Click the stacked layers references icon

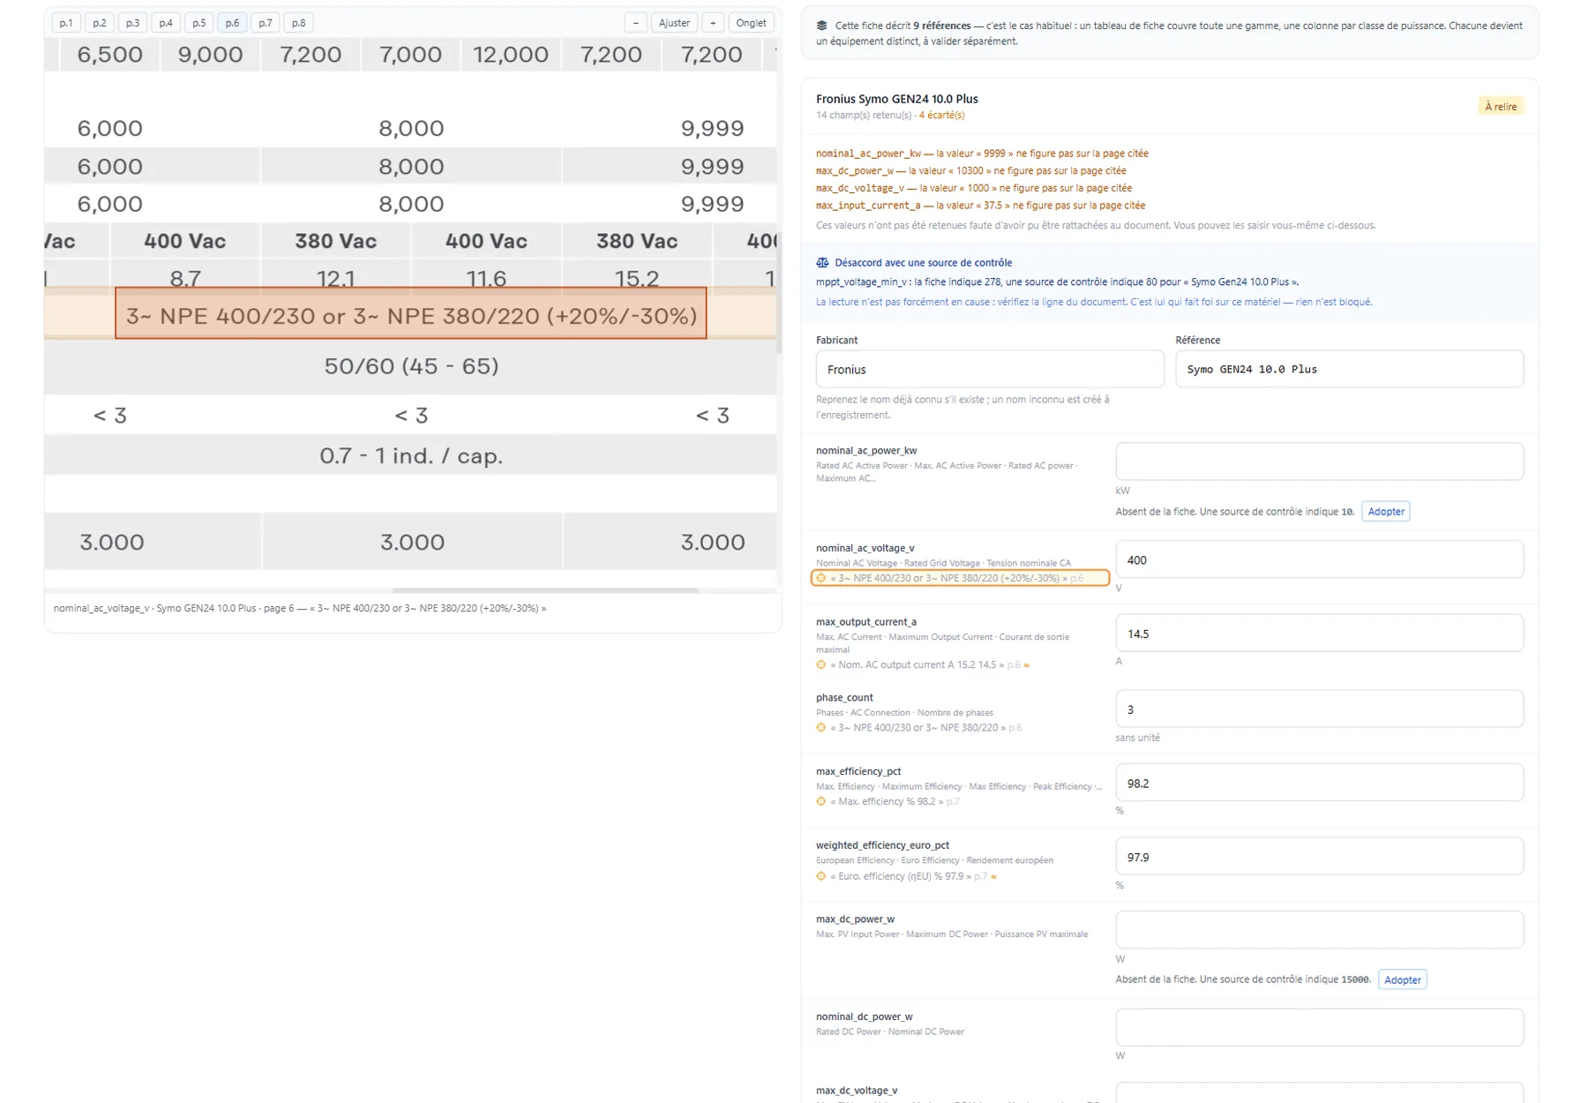(822, 26)
